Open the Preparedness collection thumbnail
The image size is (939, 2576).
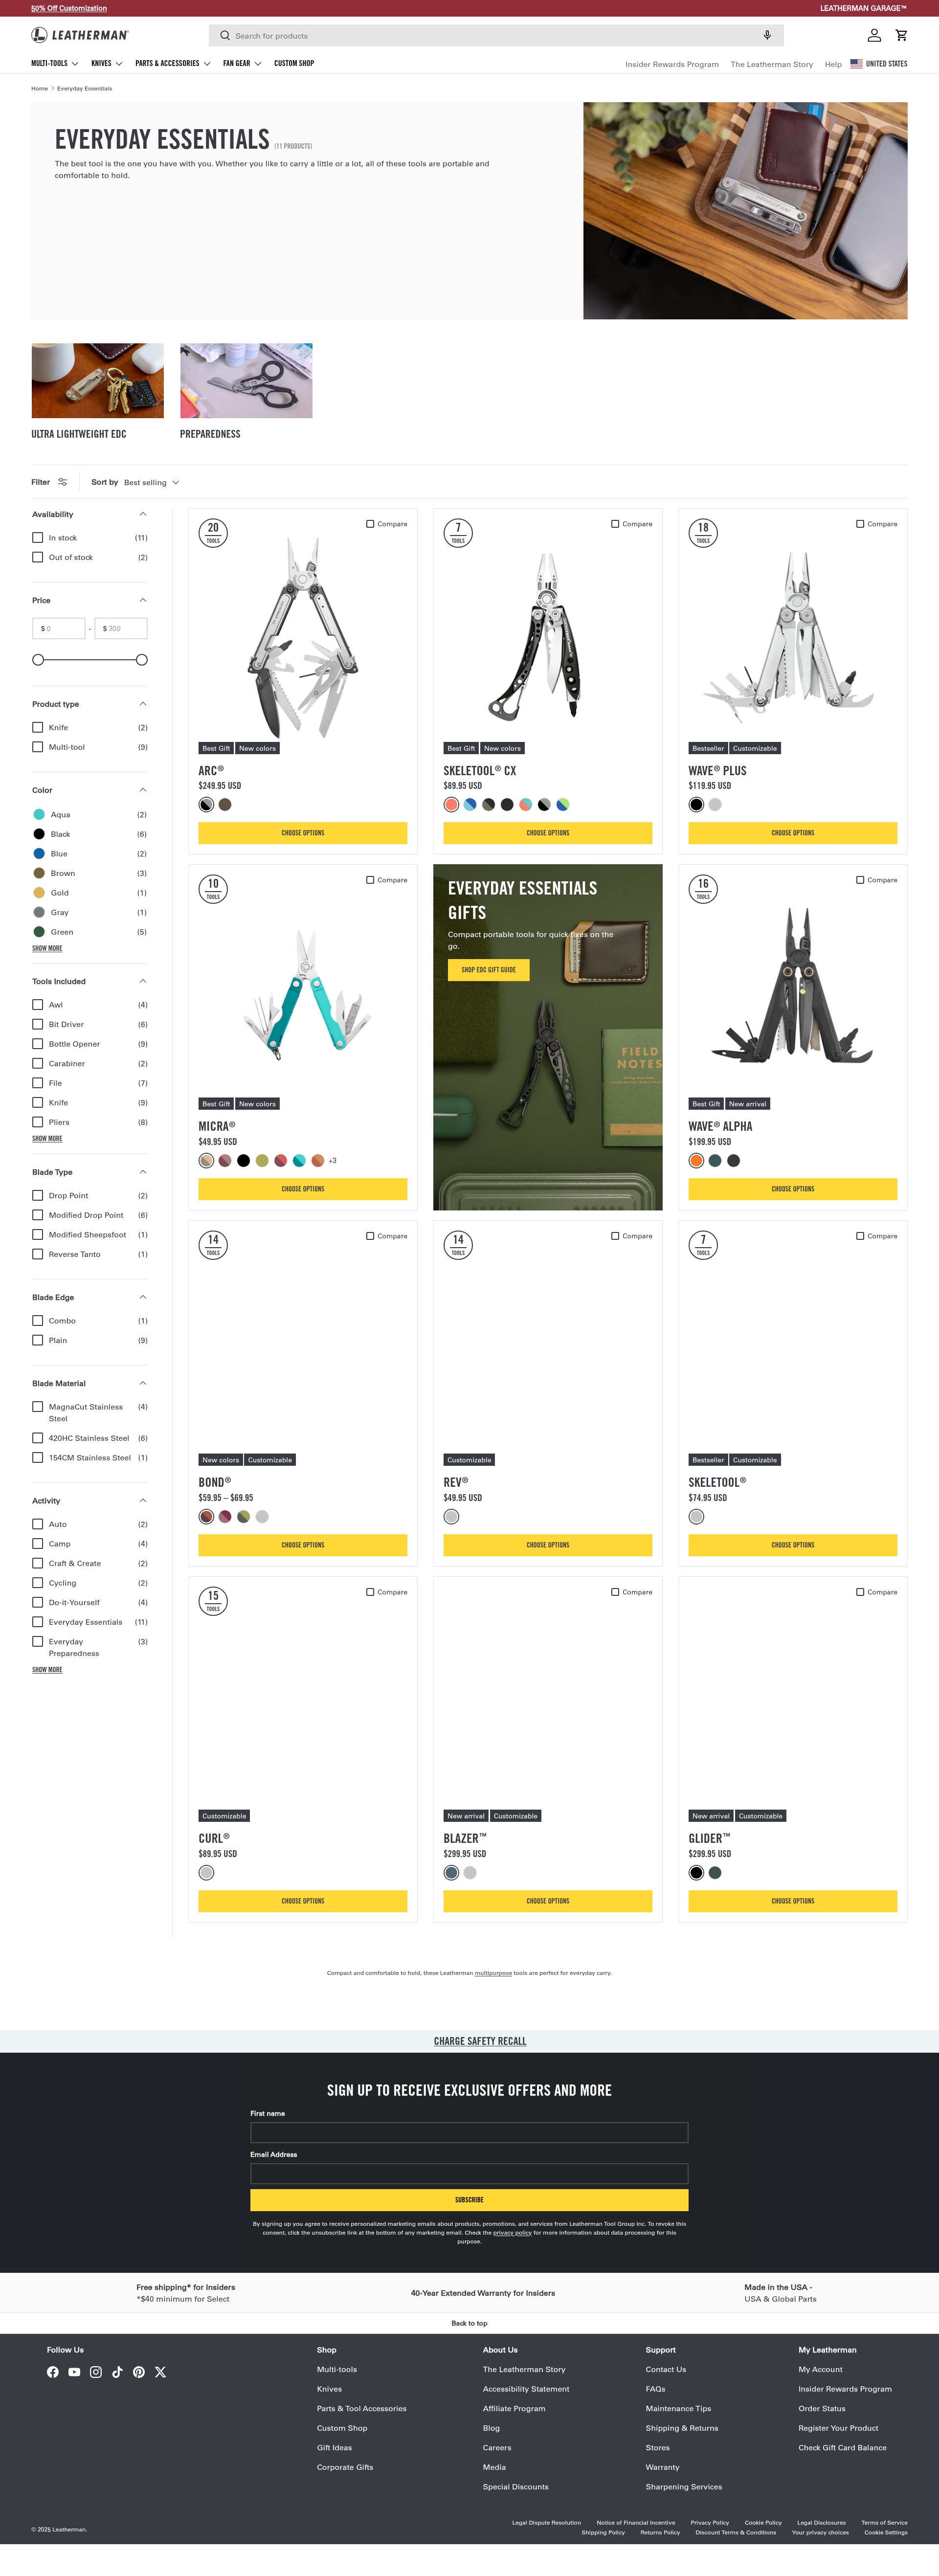coord(246,381)
